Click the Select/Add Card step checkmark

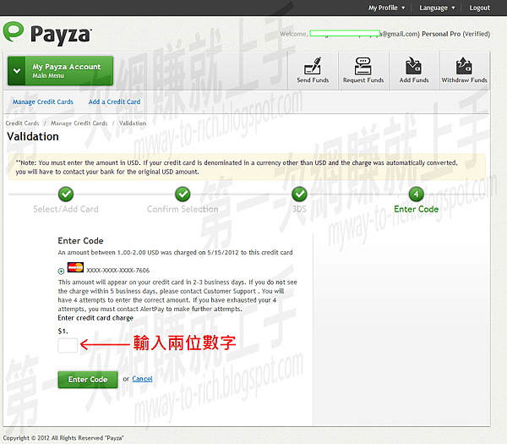click(x=66, y=195)
